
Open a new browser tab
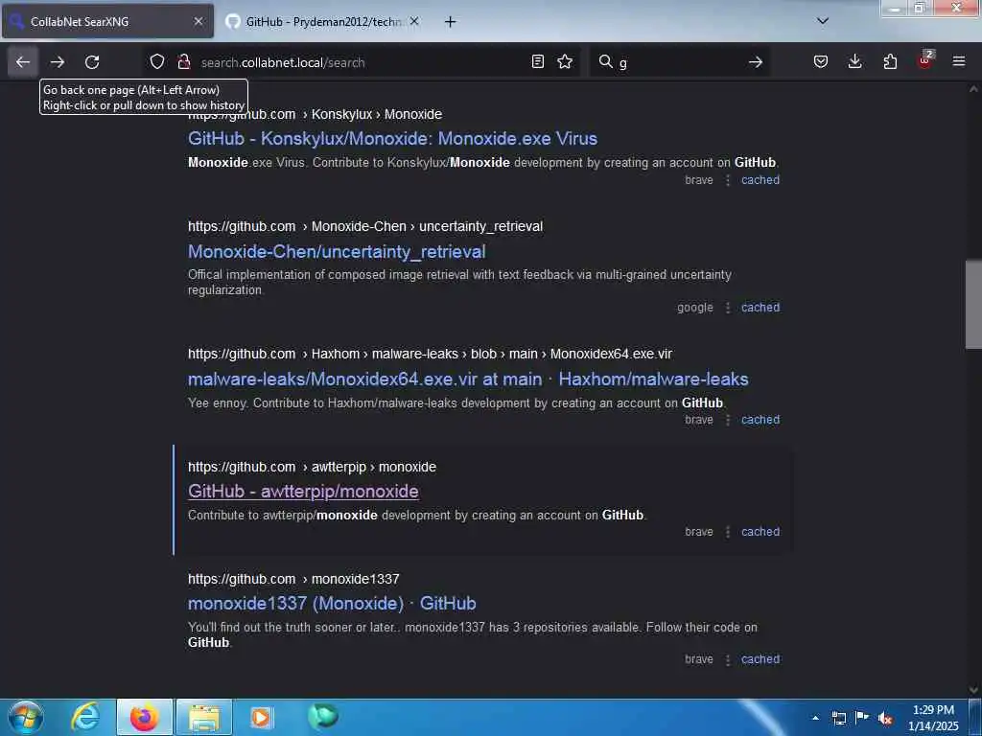pos(450,22)
